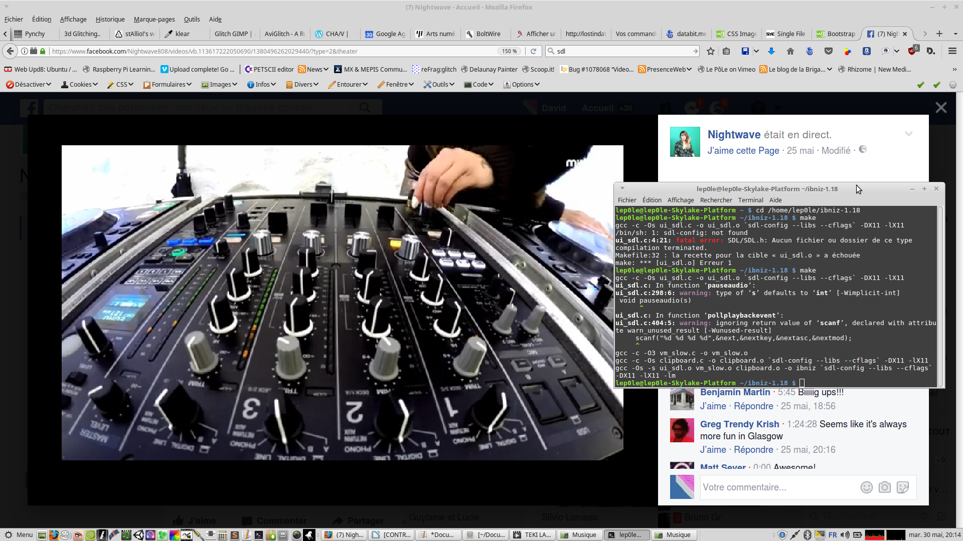Click the camera icon in comment box
The width and height of the screenshot is (963, 541).
[885, 487]
